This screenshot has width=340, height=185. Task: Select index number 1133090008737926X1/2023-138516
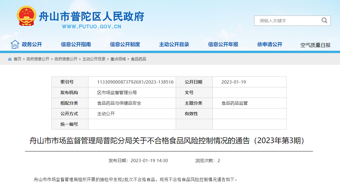[135, 82]
